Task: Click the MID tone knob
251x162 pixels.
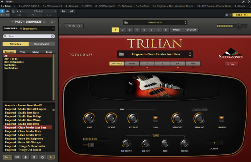Action: pyautogui.click(x=165, y=143)
